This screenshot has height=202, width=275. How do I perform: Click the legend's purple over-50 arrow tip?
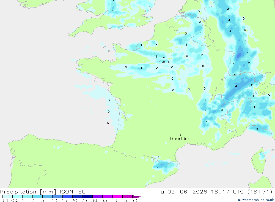coord(138,196)
